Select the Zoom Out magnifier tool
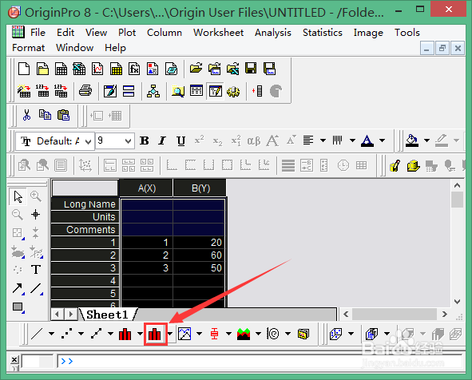 coord(17,215)
